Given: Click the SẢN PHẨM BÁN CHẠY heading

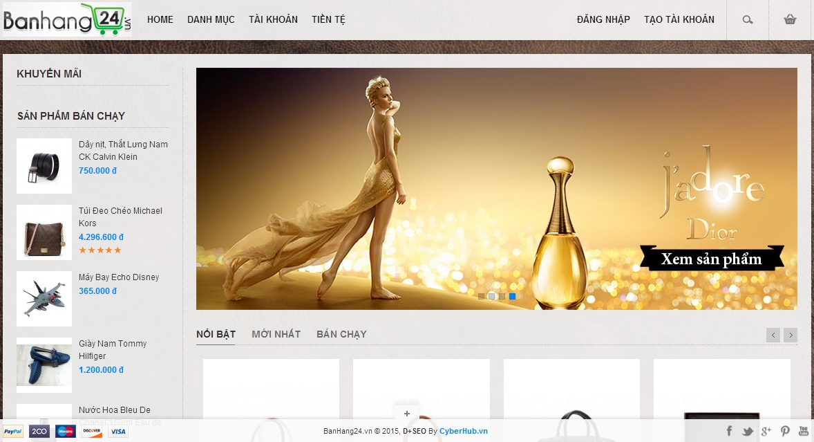Looking at the screenshot, I should [x=71, y=116].
